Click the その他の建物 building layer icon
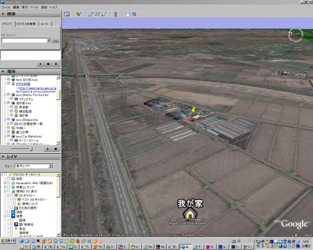Viewport: 313px width, 250px height. [16, 208]
